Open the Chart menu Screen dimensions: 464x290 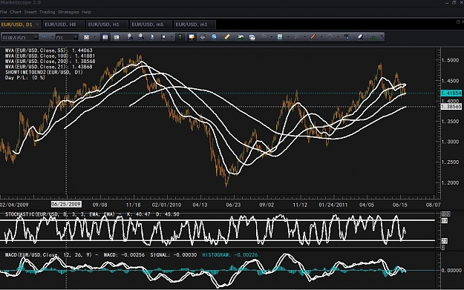point(16,12)
